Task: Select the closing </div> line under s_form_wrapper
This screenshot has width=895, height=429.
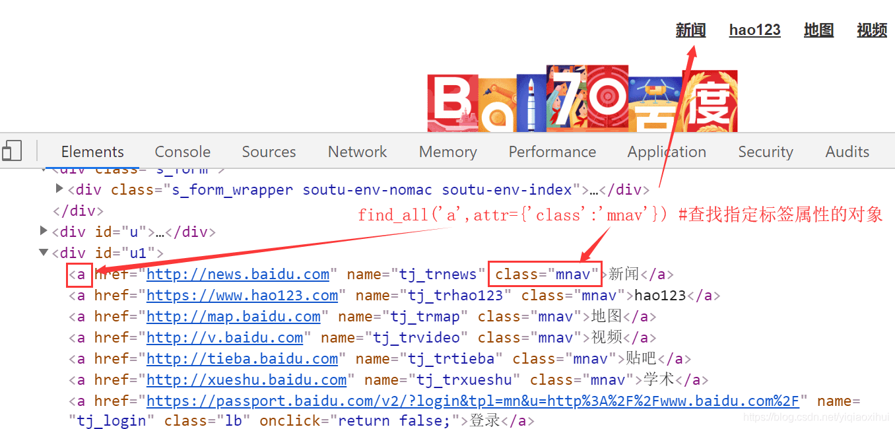Action: [x=78, y=211]
